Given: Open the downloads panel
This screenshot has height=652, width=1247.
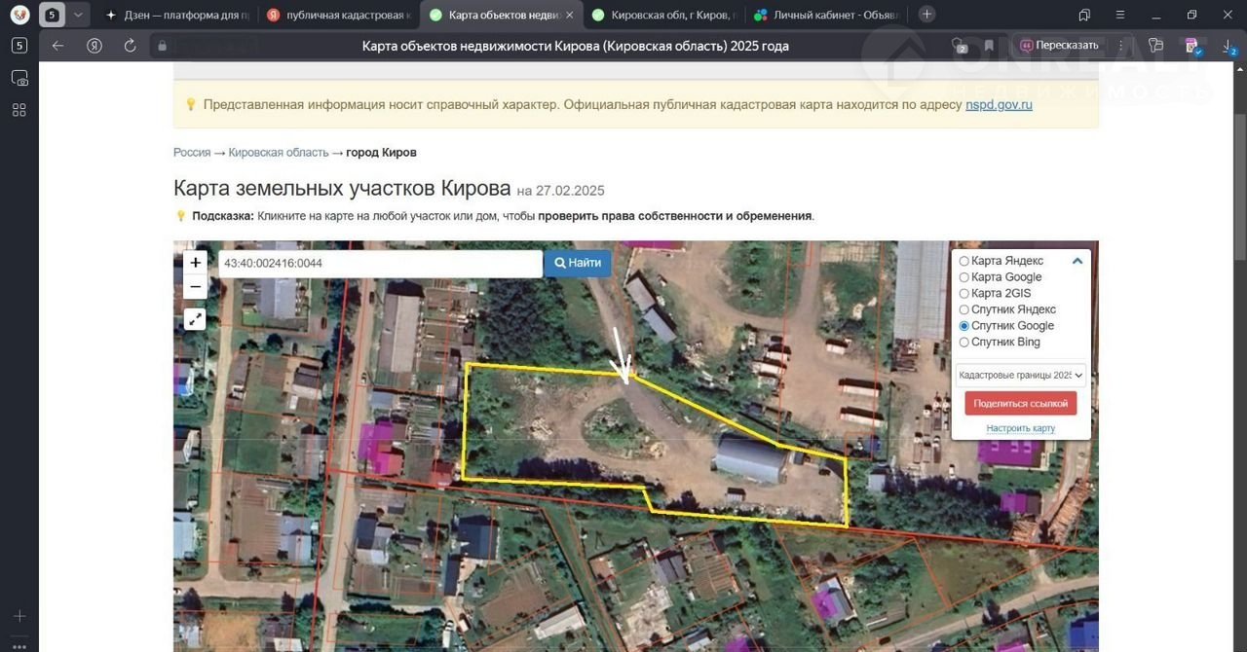Looking at the screenshot, I should [x=1228, y=46].
